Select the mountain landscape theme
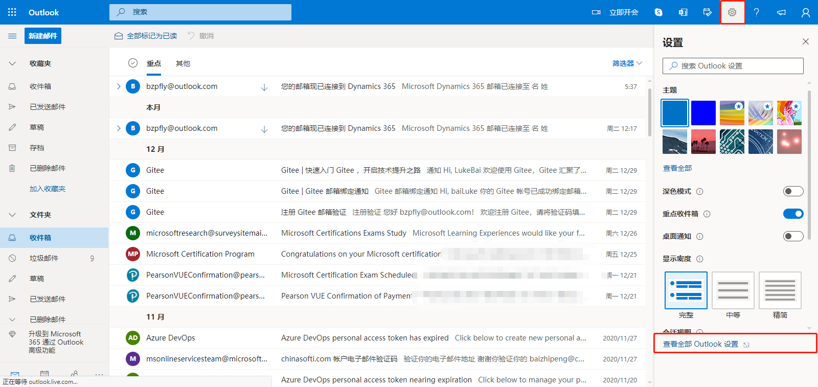The height and width of the screenshot is (387, 818). [675, 142]
